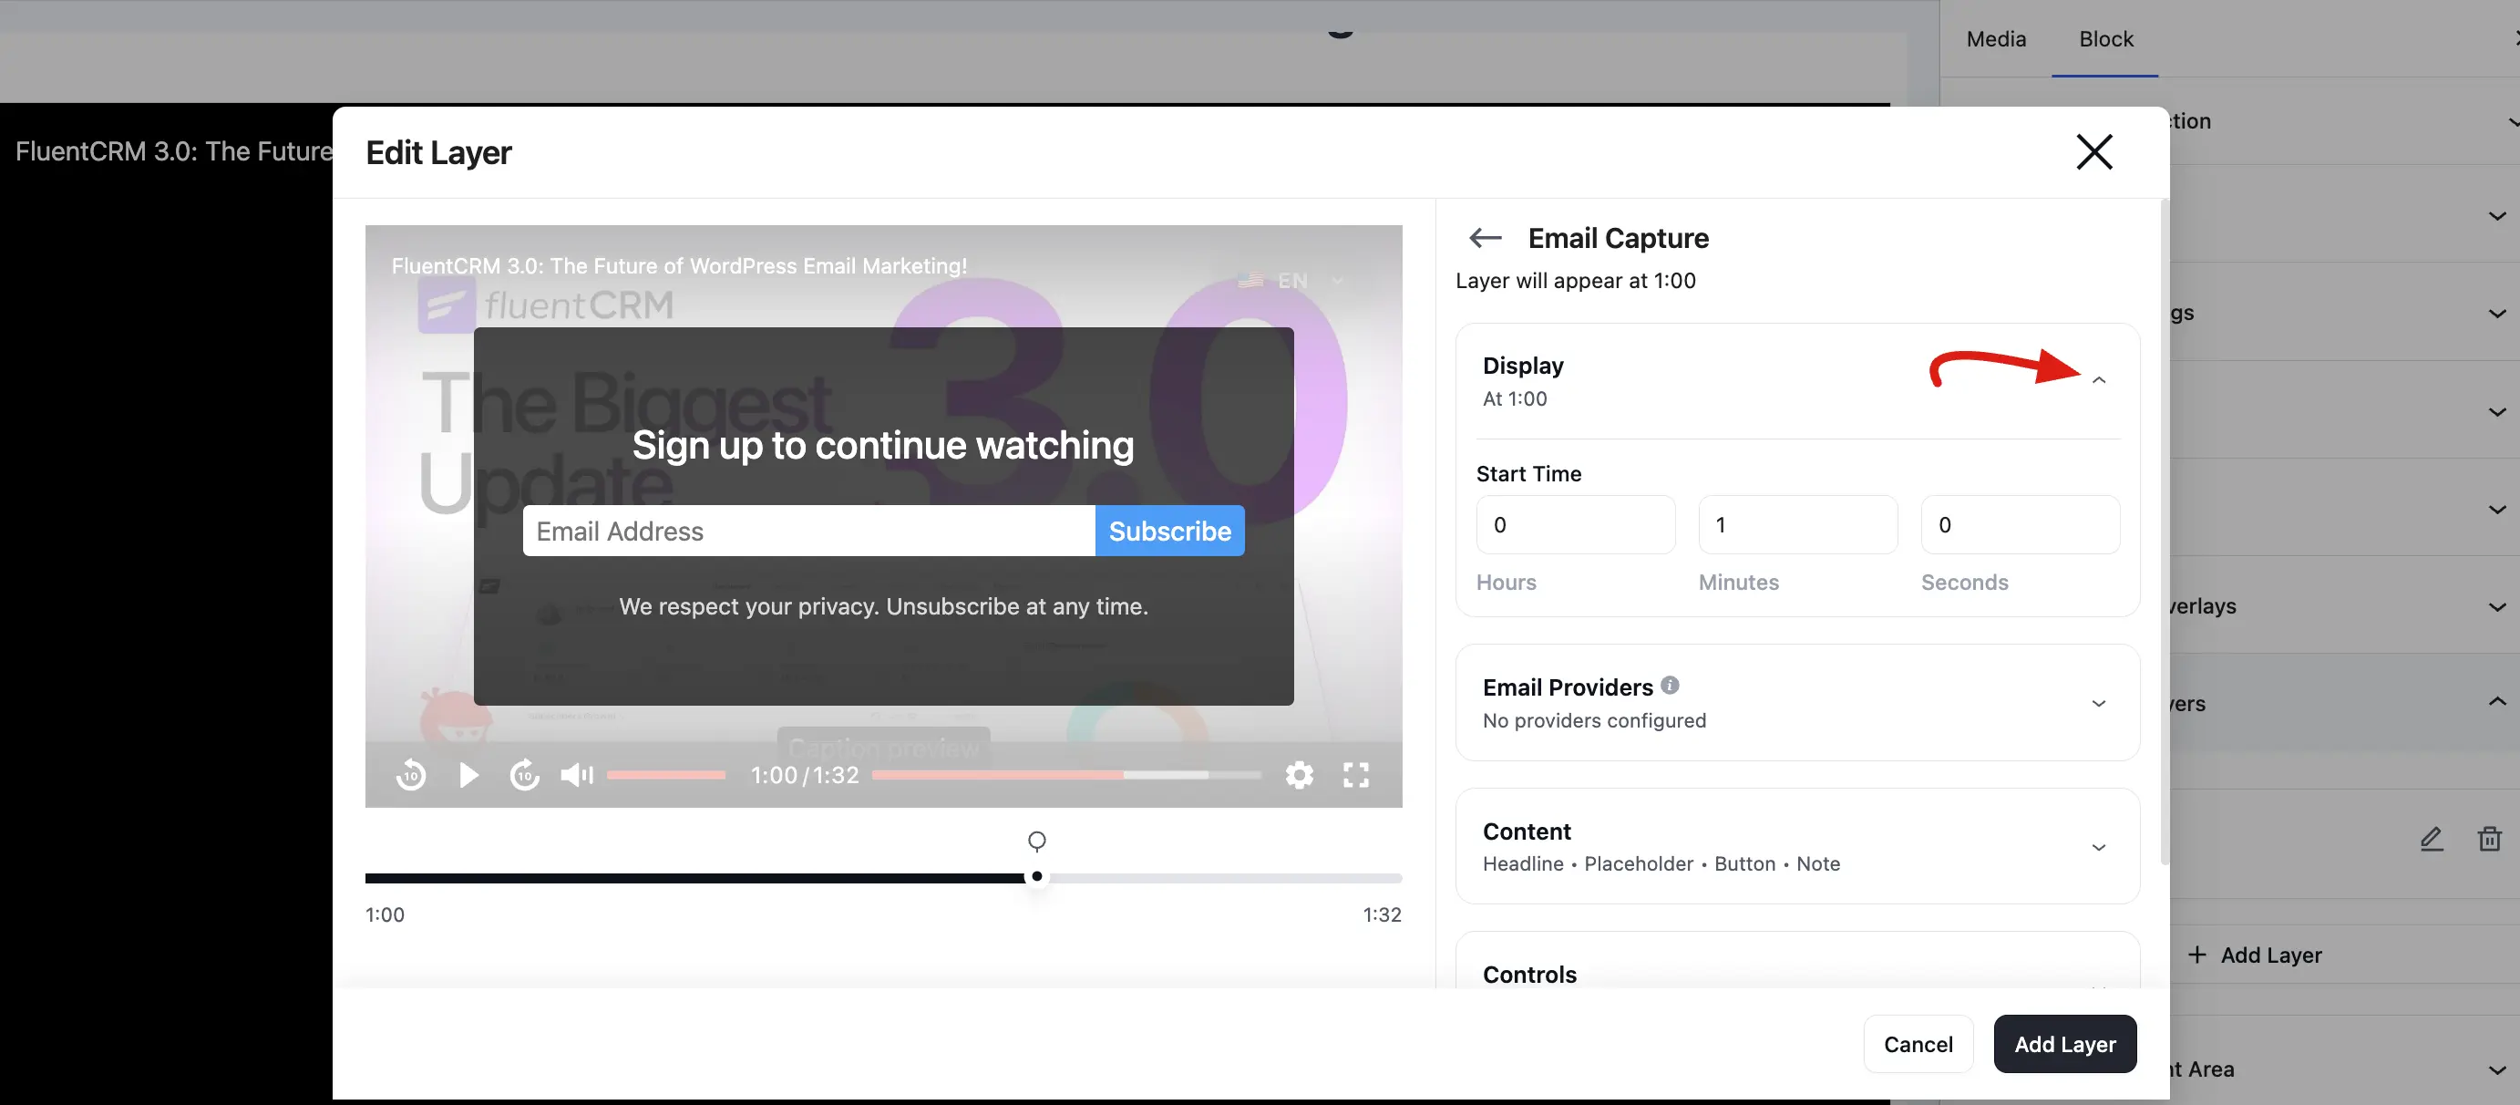Enter fullscreen video mode

1356,775
